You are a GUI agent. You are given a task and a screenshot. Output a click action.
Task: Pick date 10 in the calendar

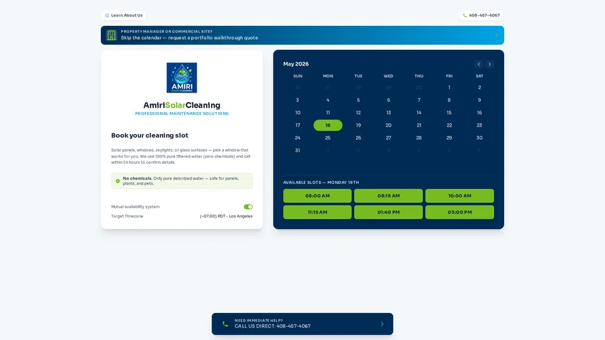tap(297, 113)
